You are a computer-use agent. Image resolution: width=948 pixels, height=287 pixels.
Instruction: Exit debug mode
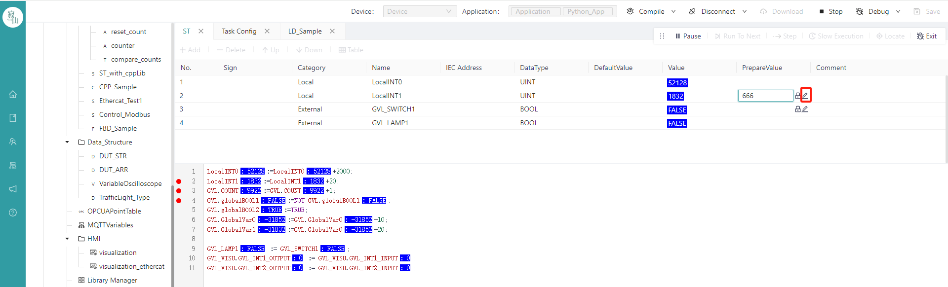pos(927,36)
